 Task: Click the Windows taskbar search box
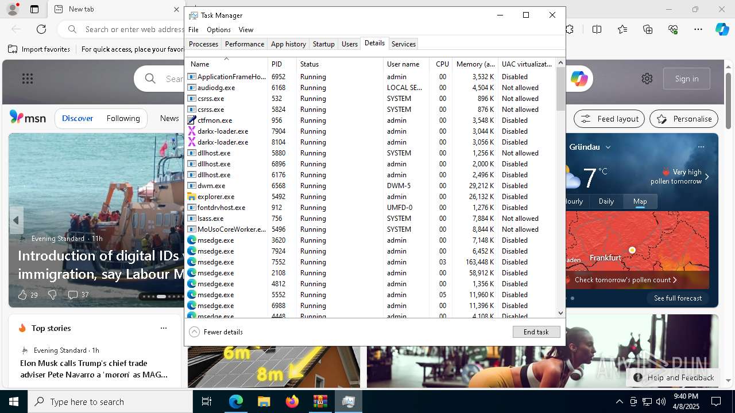[110, 402]
